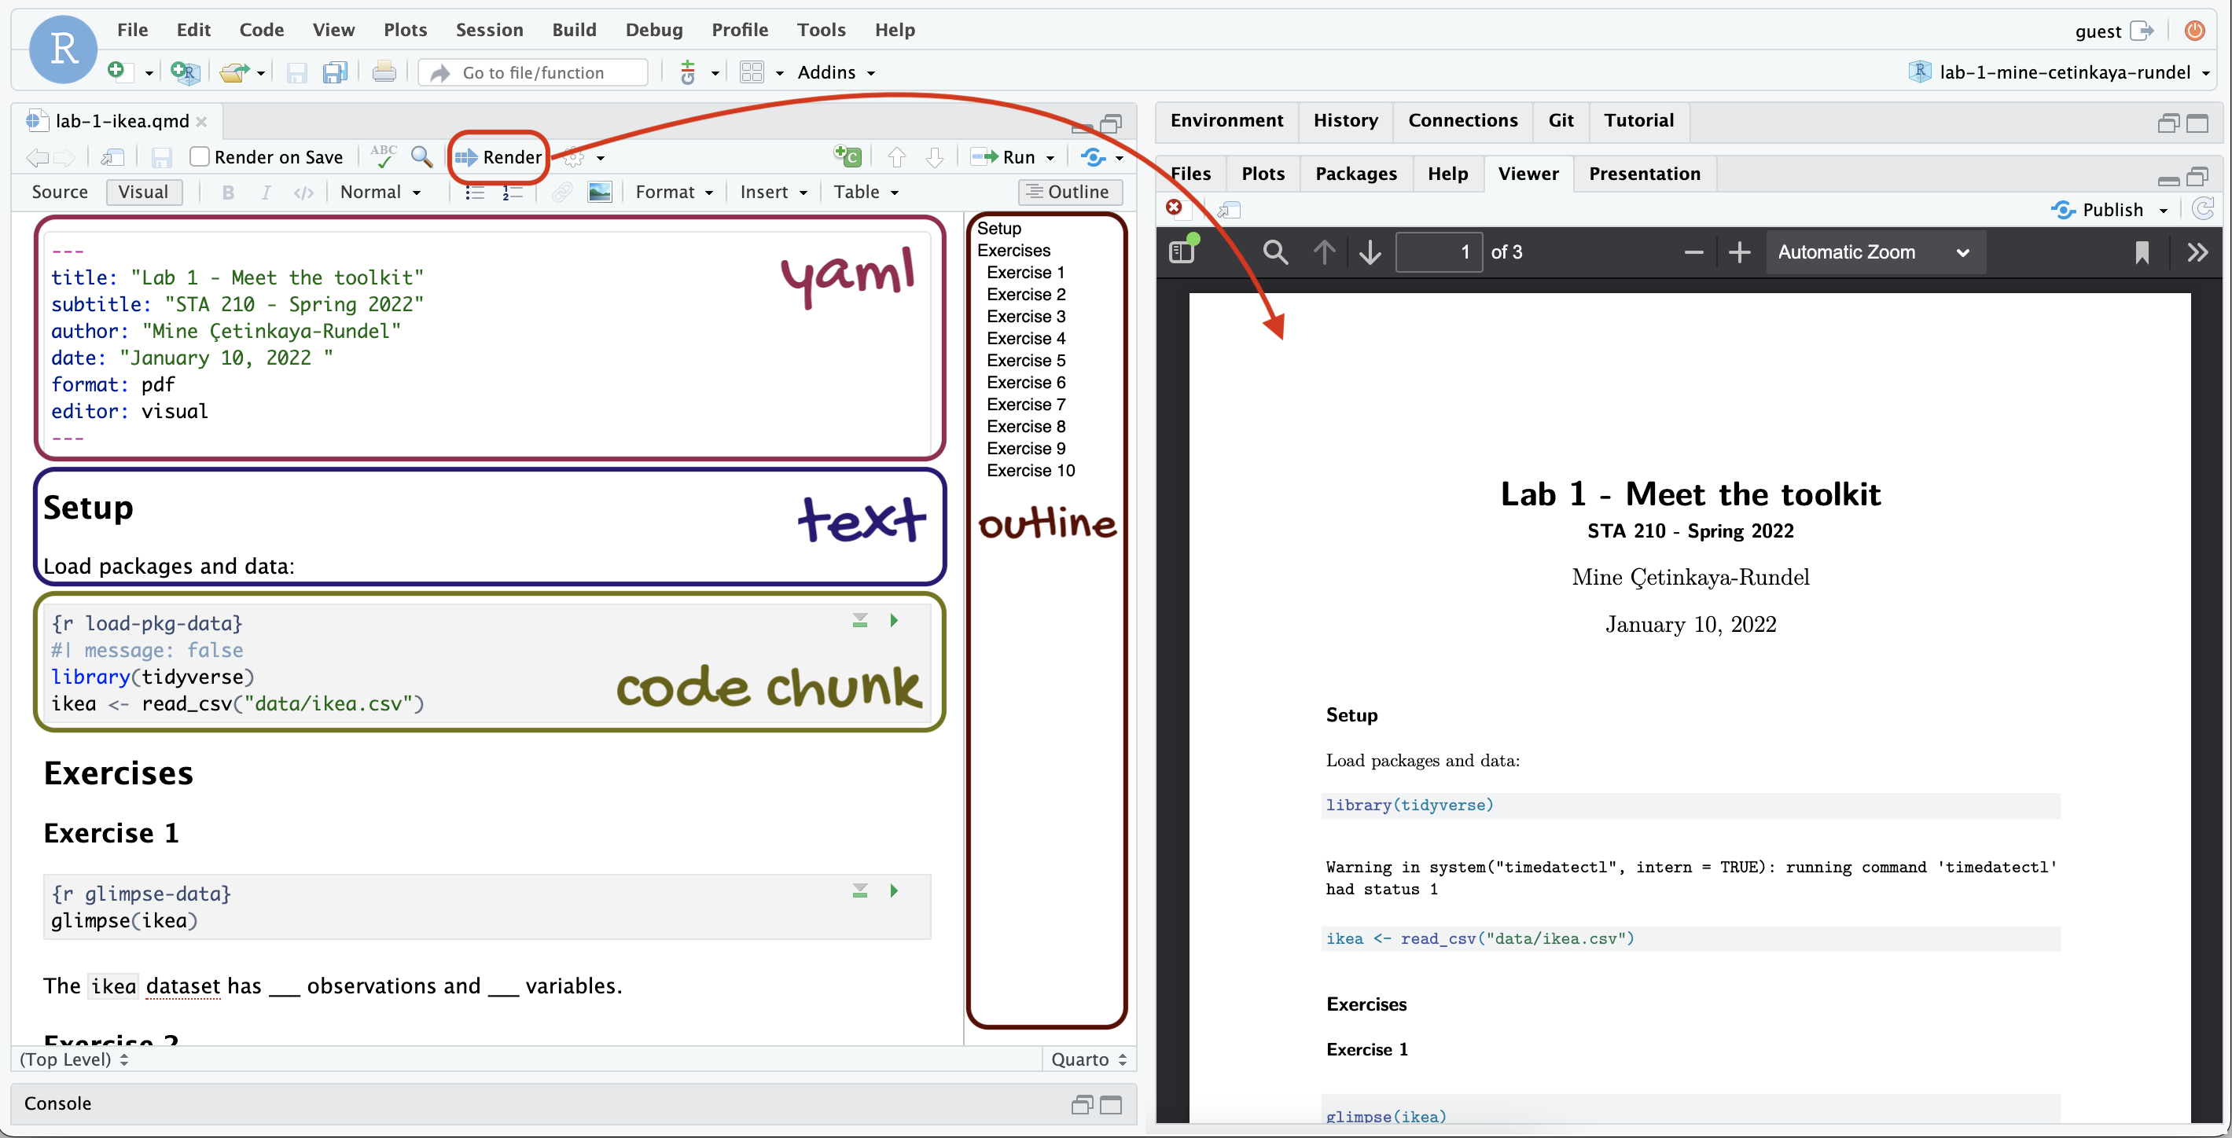Go to next page in PDF viewer
Viewport: 2232px width, 1138px height.
pos(1370,252)
